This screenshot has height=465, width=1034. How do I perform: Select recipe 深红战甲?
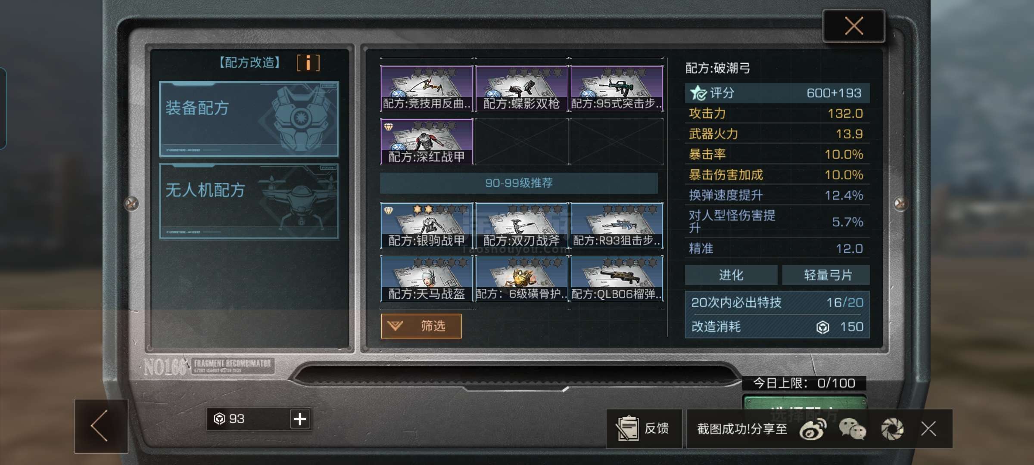427,142
